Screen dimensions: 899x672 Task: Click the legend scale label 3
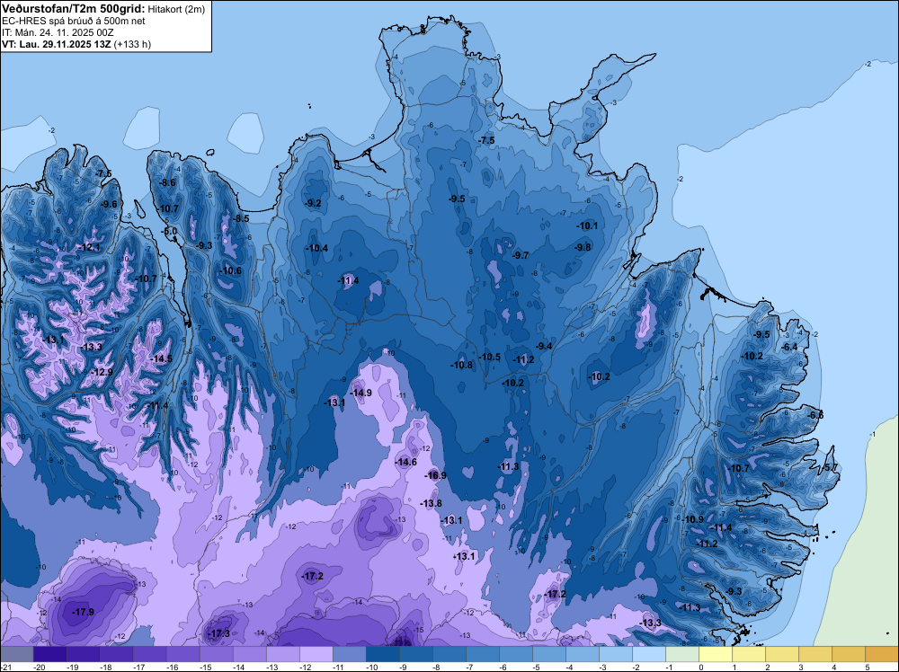800,667
